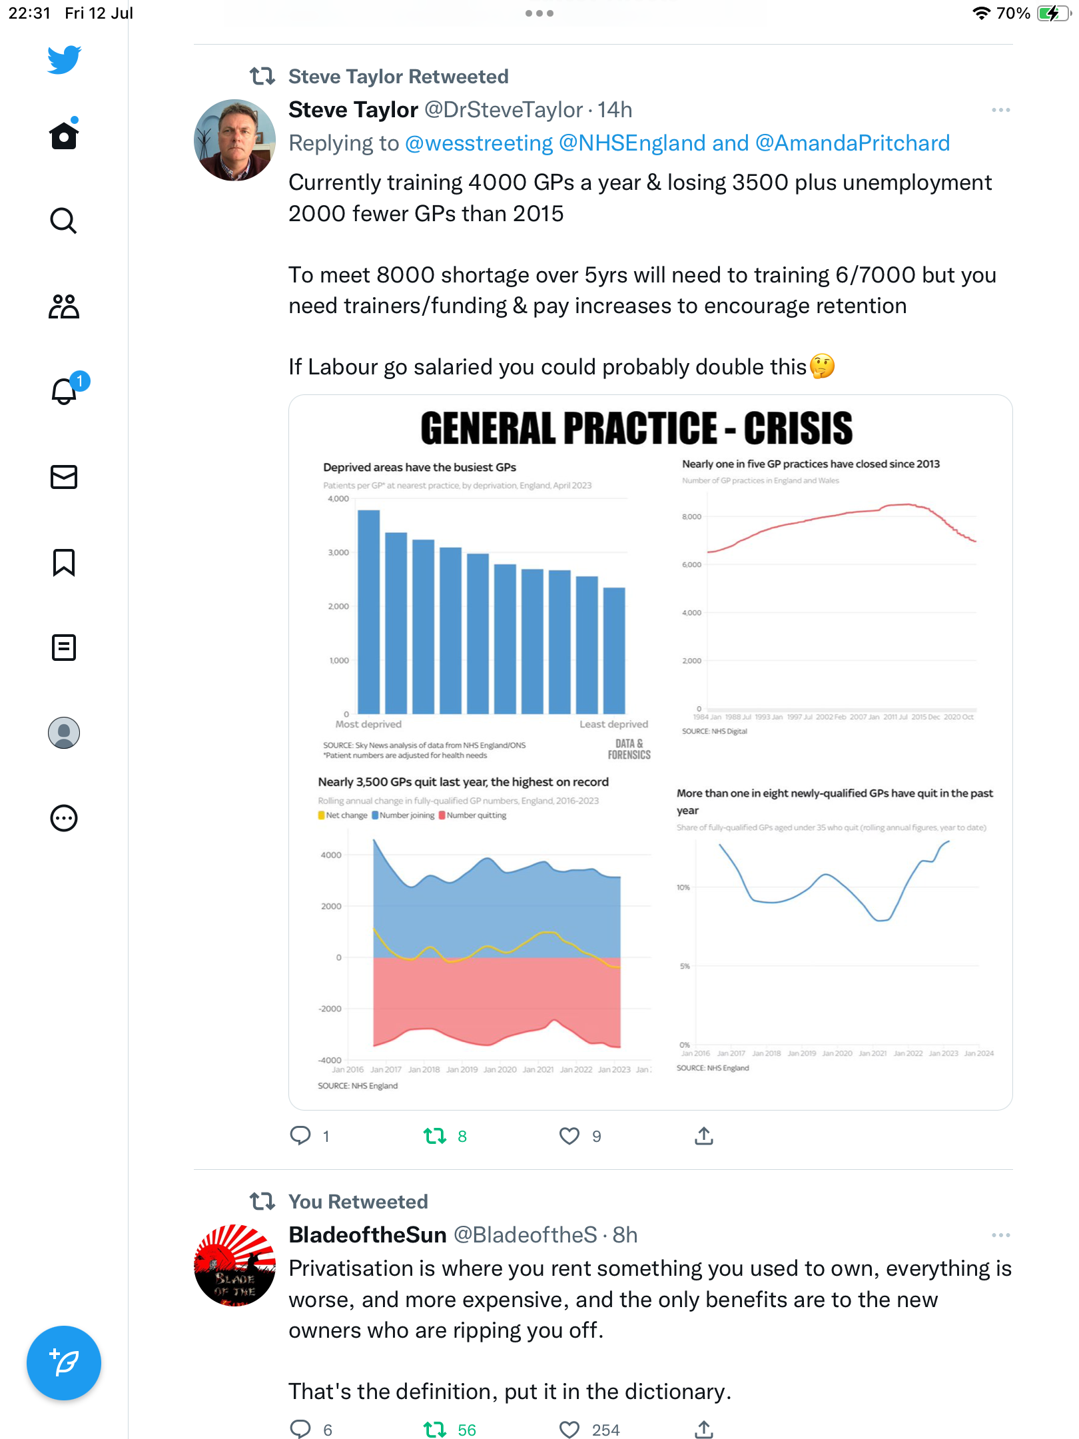
Task: Open the Twitter bird logo
Action: pos(64,60)
